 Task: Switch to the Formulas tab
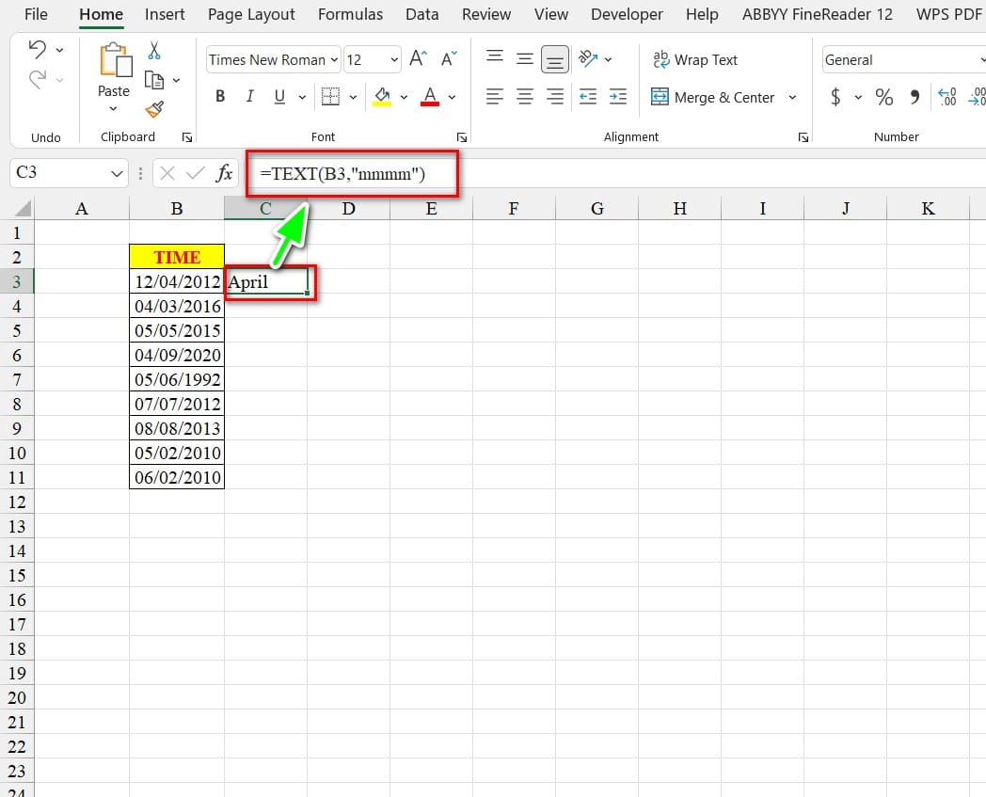tap(350, 14)
